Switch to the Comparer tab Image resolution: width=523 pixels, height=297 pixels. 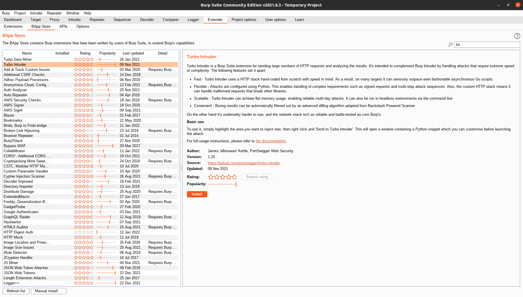click(x=171, y=20)
